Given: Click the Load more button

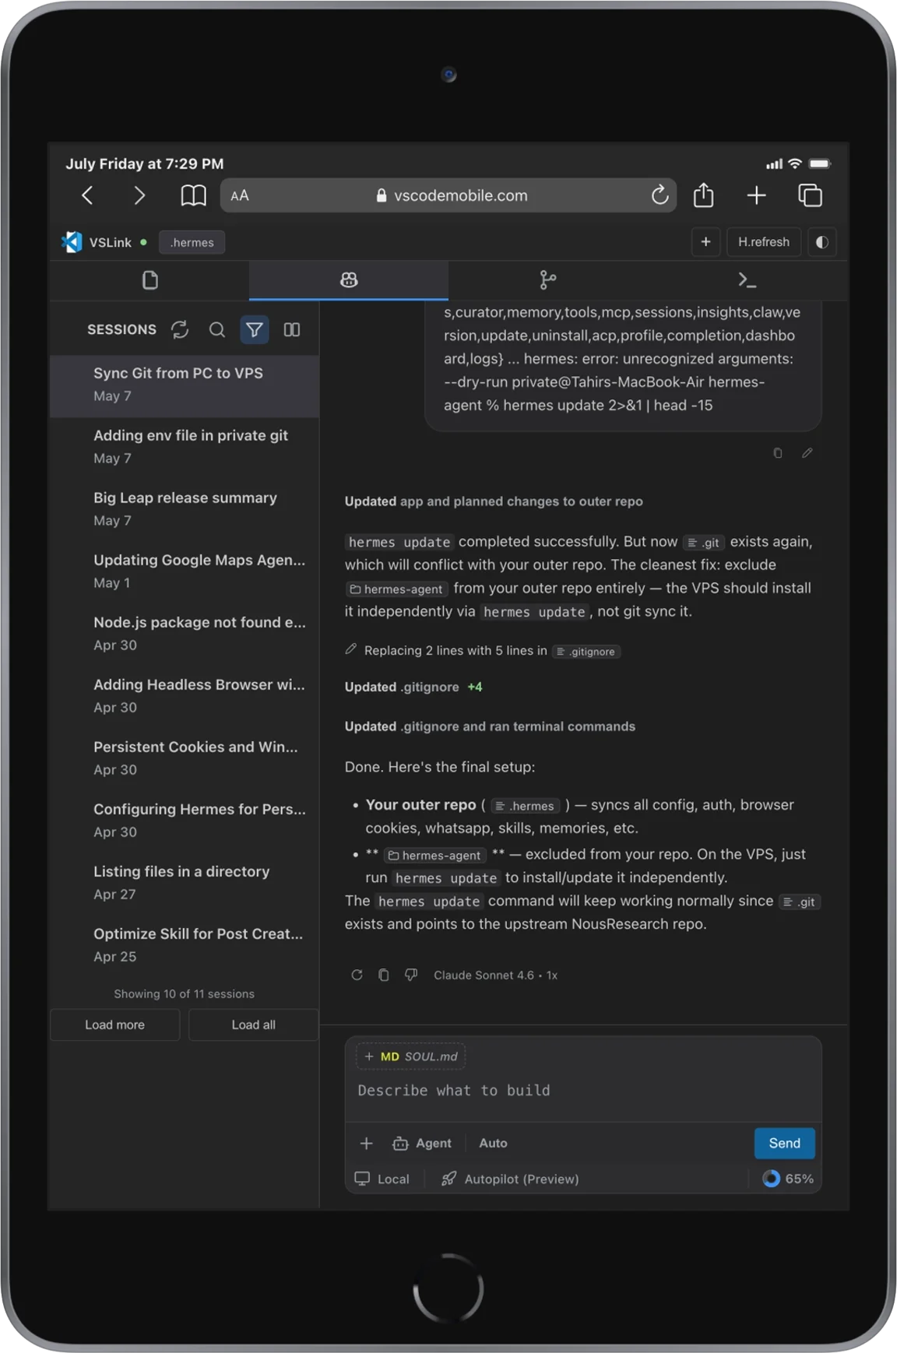Looking at the screenshot, I should coord(115,1024).
